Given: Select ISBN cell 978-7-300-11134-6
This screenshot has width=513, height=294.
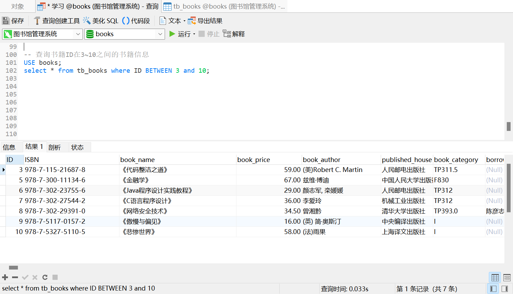Looking at the screenshot, I should (x=71, y=180).
